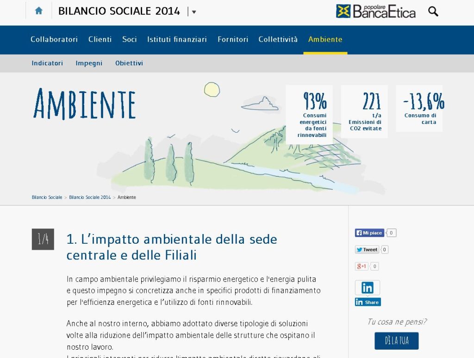This screenshot has width=474, height=358.
Task: Switch to the Impegni subsection
Action: click(89, 63)
